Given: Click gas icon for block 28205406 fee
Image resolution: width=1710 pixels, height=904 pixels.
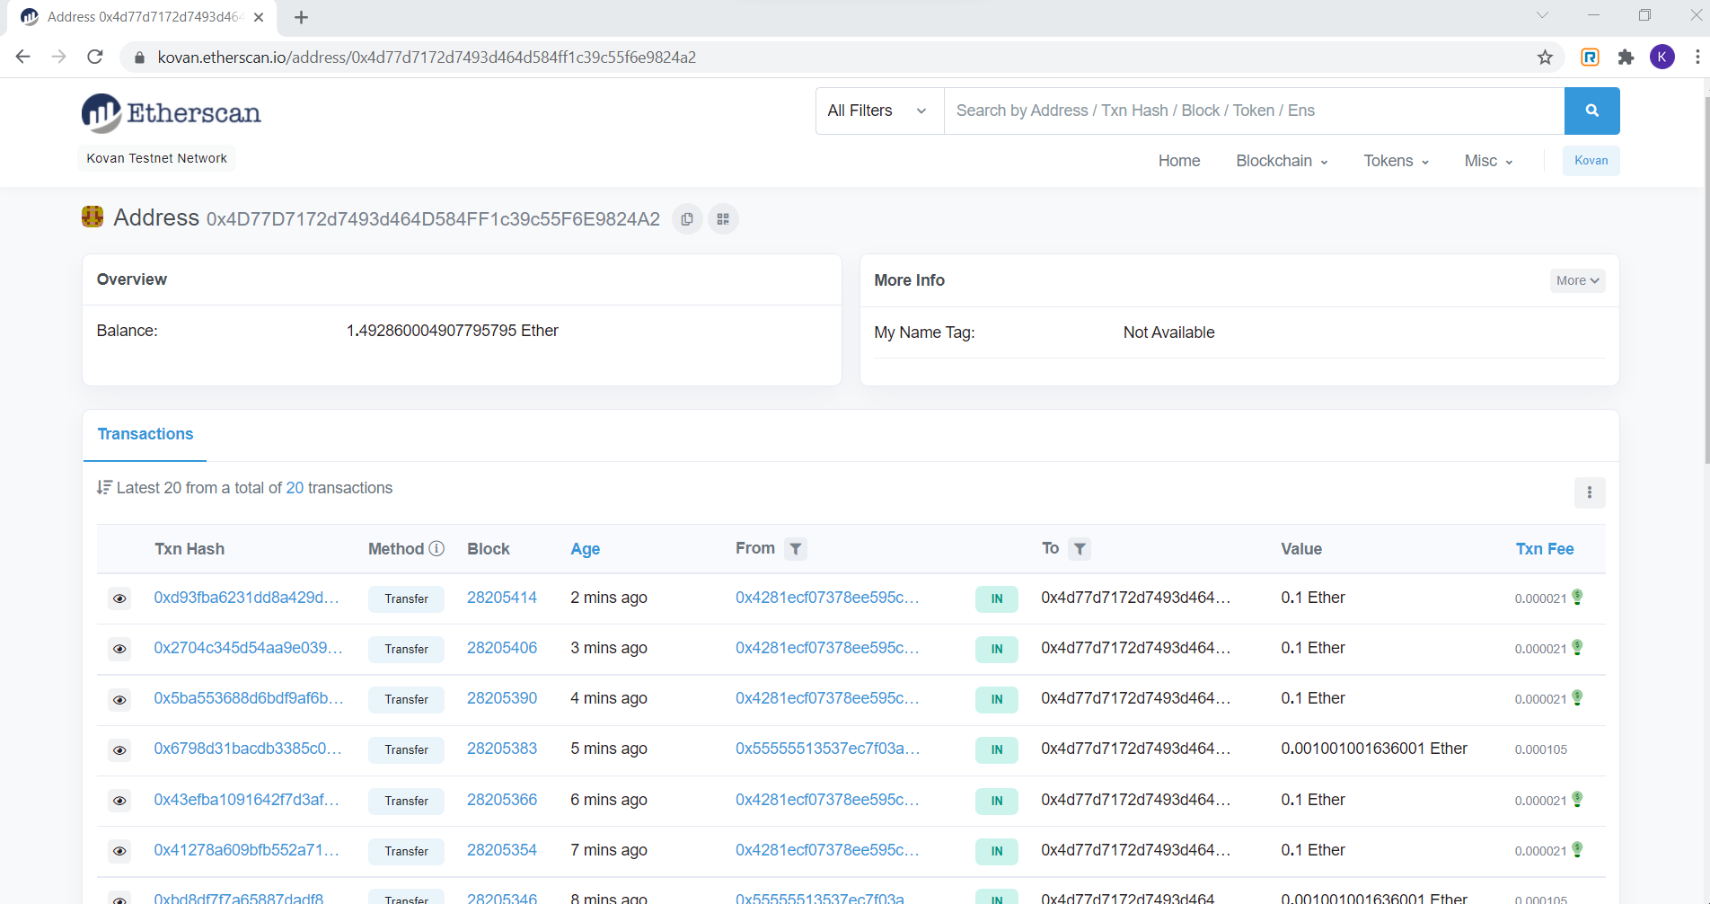Looking at the screenshot, I should pos(1577,647).
